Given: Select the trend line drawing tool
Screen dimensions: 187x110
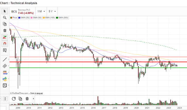Looking at the screenshot, I should [5, 59].
